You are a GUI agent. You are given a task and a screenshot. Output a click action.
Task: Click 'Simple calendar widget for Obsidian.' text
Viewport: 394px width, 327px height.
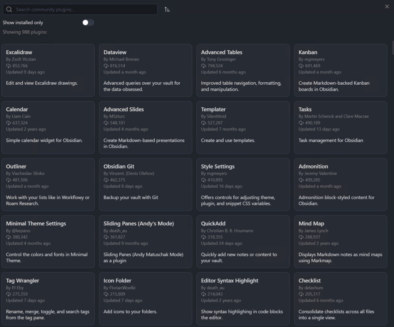click(44, 140)
